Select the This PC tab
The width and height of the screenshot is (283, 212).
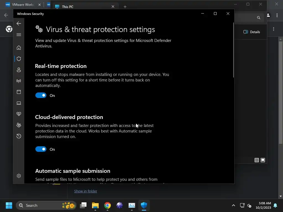(85, 7)
